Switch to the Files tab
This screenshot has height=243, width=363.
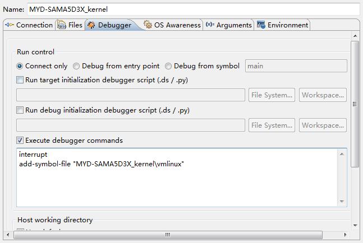point(70,25)
